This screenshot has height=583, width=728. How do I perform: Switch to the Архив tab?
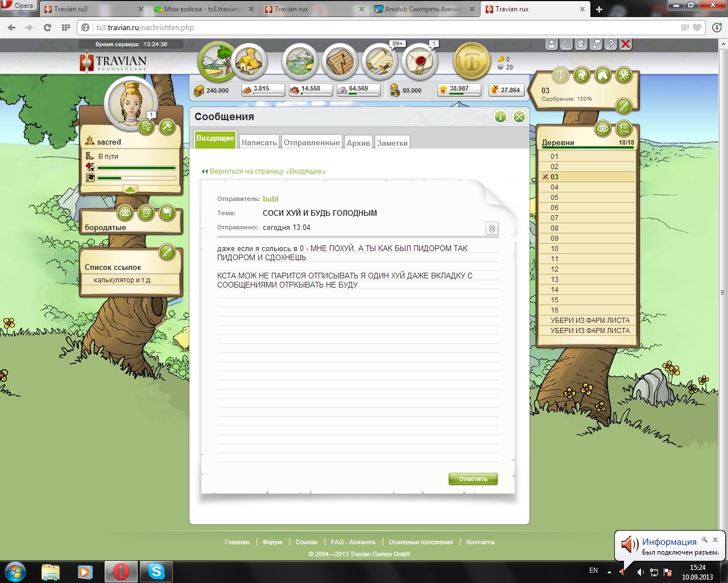(x=358, y=143)
